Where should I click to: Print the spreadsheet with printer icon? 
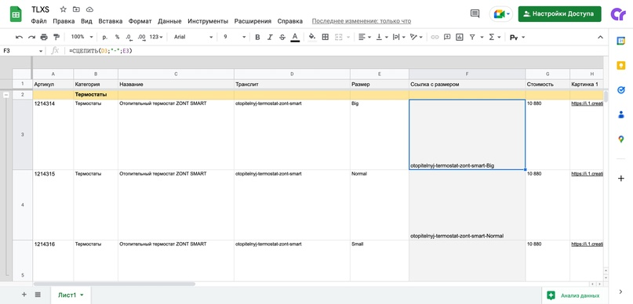click(x=44, y=37)
